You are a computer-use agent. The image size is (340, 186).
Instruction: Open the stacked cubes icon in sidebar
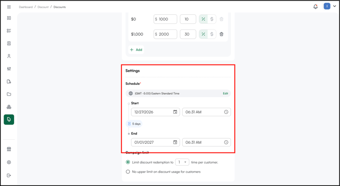point(9,107)
